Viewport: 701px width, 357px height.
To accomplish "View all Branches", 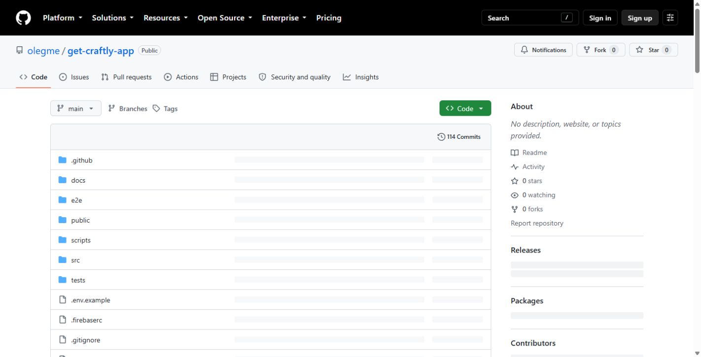I will pos(128,108).
